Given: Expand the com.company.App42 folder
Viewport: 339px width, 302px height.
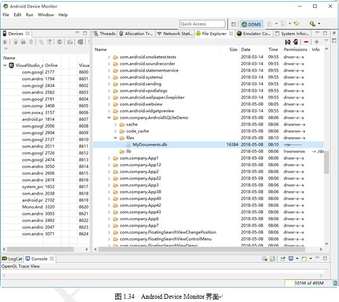Looking at the screenshot, I should click(109, 205).
